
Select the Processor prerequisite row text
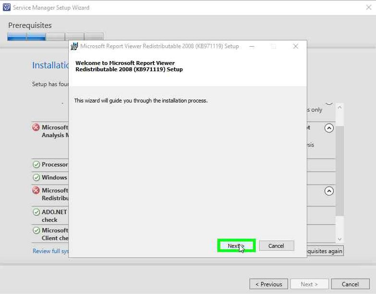[55, 165]
